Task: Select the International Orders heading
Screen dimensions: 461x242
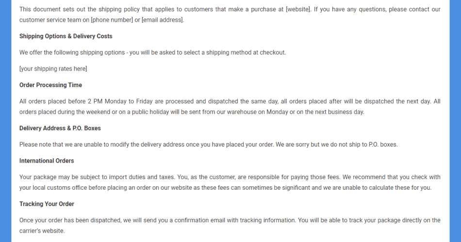Action: 47,161
